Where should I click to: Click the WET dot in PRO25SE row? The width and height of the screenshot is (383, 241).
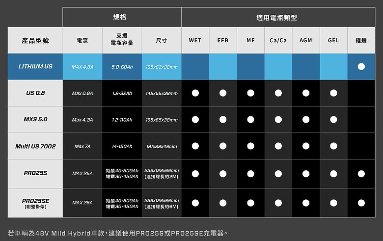point(195,203)
